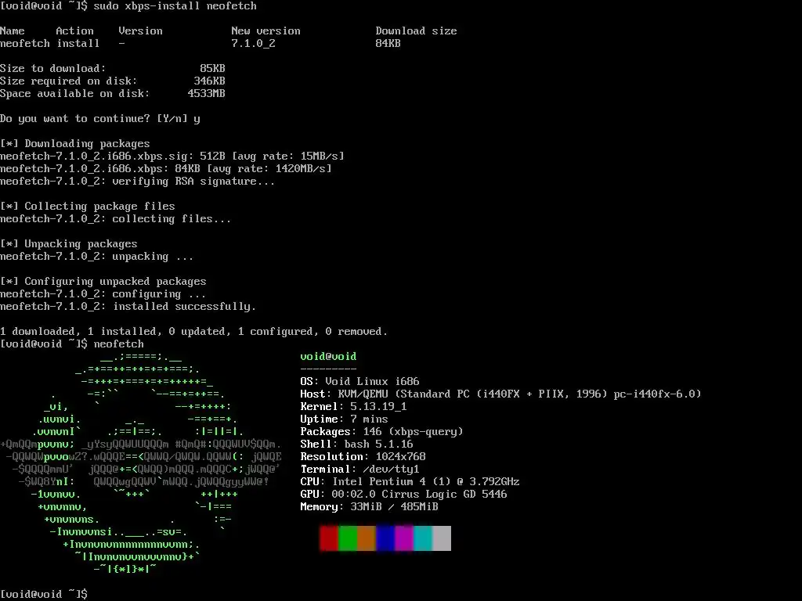Click the 'New version' column header
The height and width of the screenshot is (601, 802).
pyautogui.click(x=266, y=31)
